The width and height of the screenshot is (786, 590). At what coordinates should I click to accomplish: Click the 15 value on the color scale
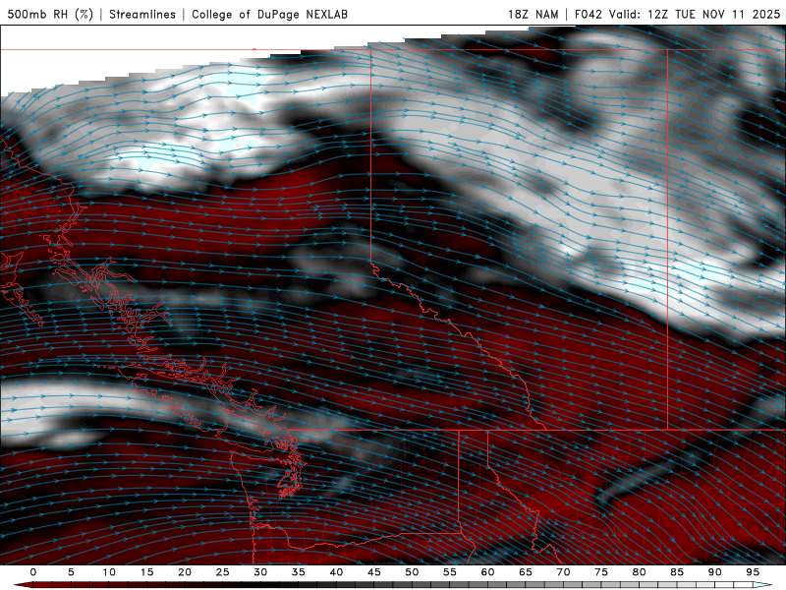[x=146, y=572]
